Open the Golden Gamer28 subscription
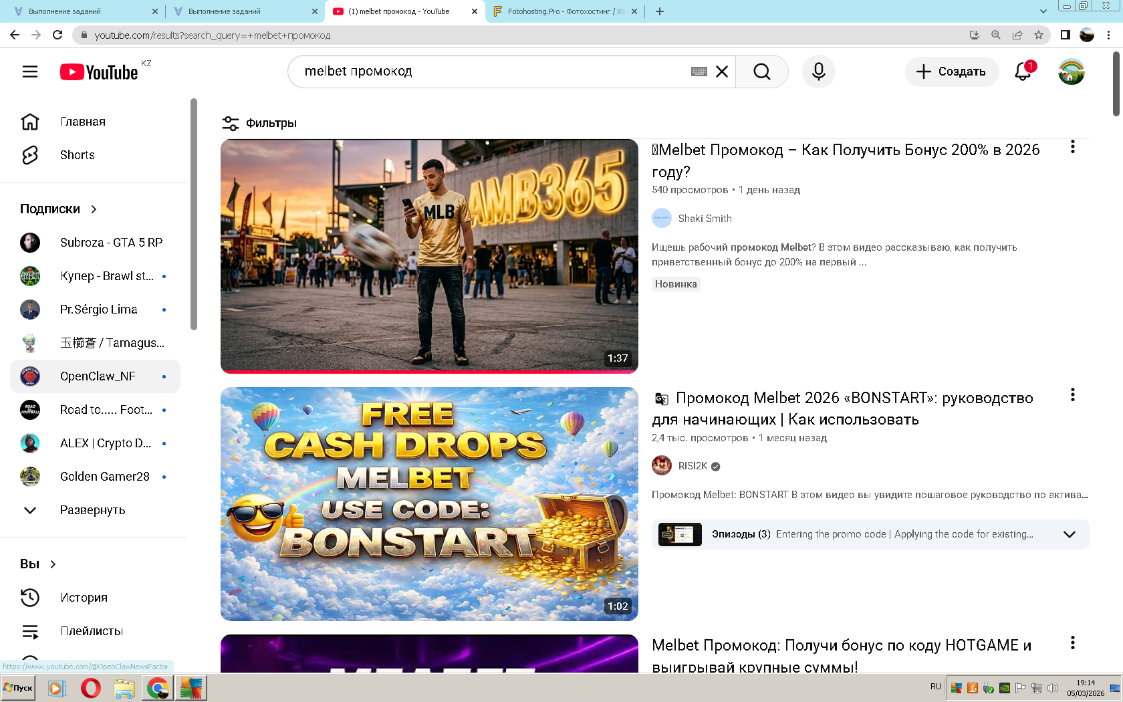1123x702 pixels. tap(96, 477)
